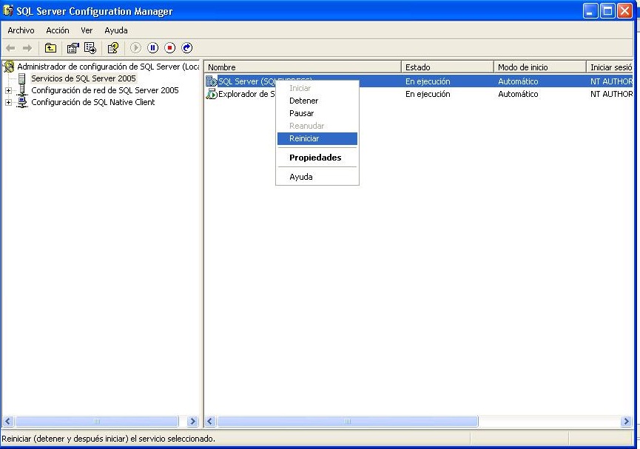This screenshot has width=640, height=449.
Task: Click the SQL Native Client tree icon
Action: click(22, 102)
